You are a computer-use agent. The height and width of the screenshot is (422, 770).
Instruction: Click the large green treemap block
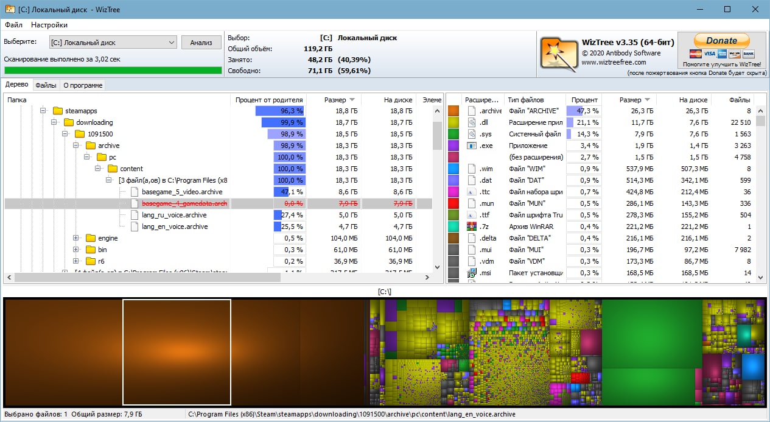651,333
